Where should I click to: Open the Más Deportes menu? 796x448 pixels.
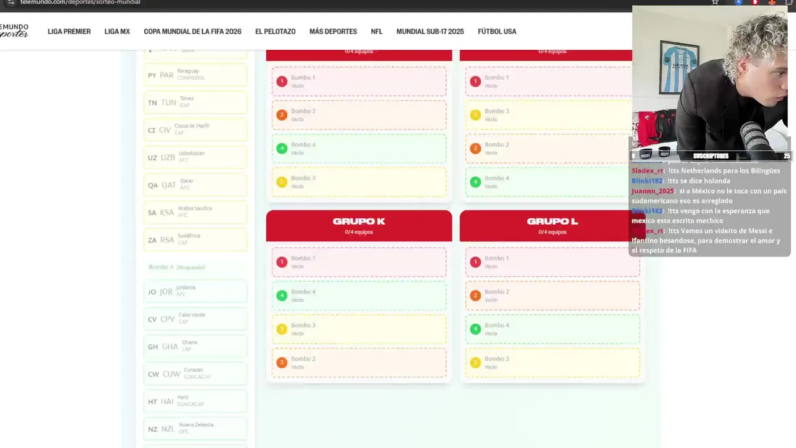click(333, 32)
